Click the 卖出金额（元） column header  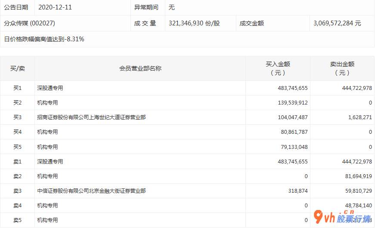pyautogui.click(x=342, y=68)
